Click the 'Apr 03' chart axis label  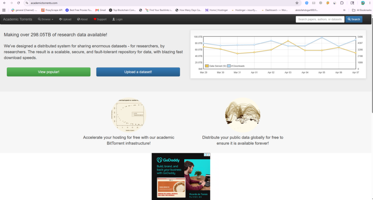288,72
